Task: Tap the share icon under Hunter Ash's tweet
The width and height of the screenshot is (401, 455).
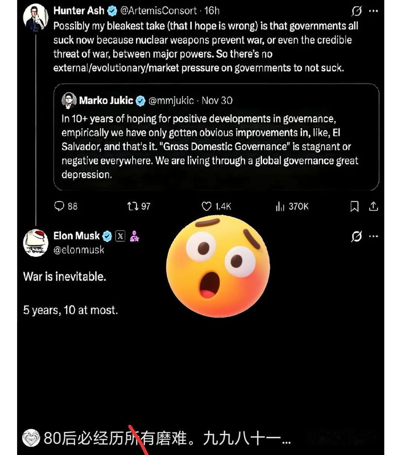Action: [373, 206]
